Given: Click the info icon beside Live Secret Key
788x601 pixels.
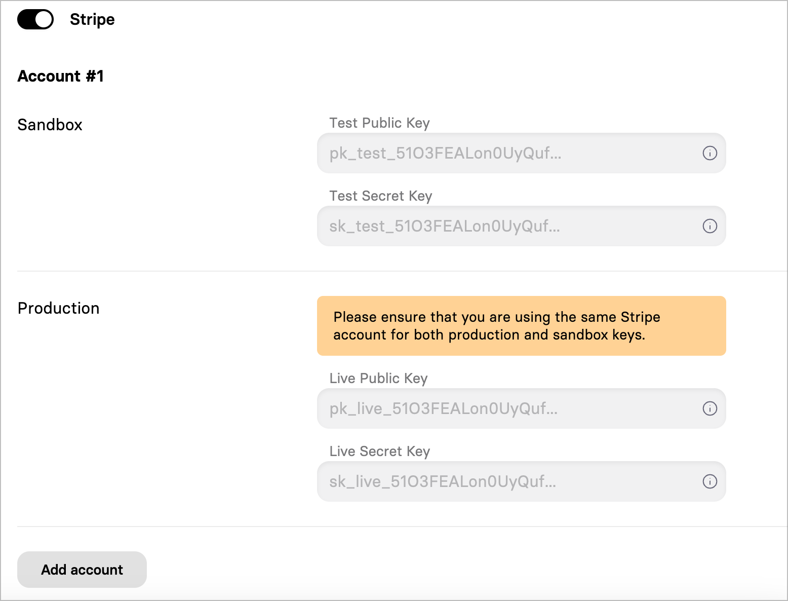Looking at the screenshot, I should pyautogui.click(x=710, y=481).
